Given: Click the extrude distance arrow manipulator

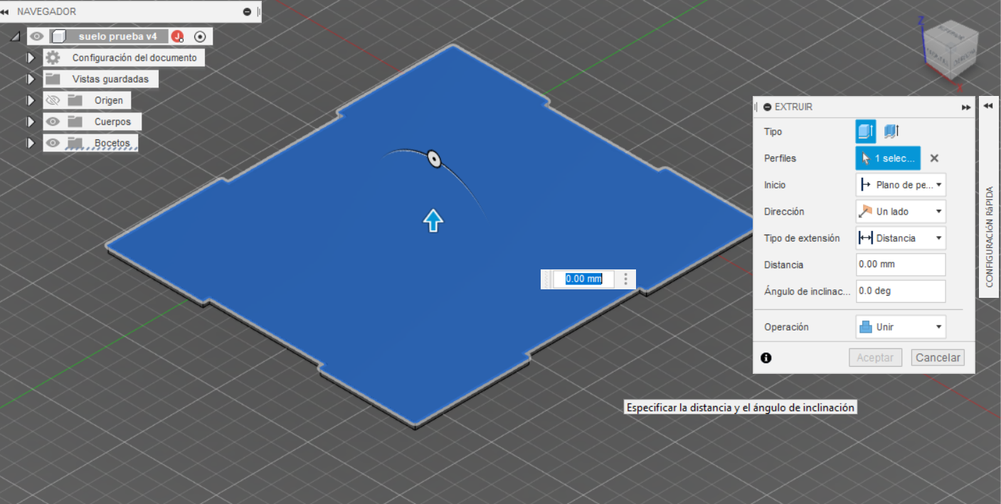Looking at the screenshot, I should coord(433,221).
